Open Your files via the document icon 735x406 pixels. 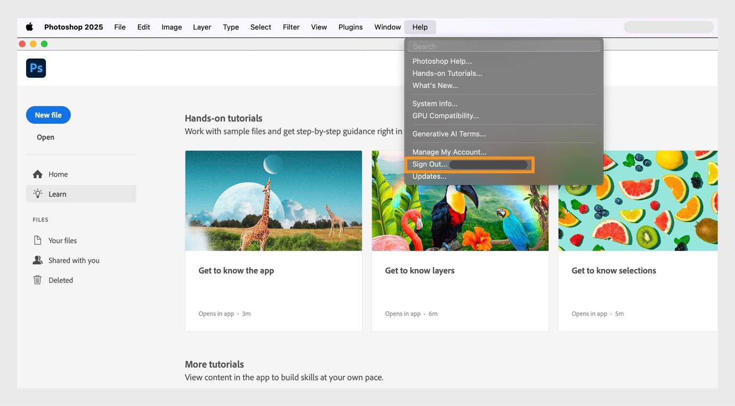coord(37,240)
